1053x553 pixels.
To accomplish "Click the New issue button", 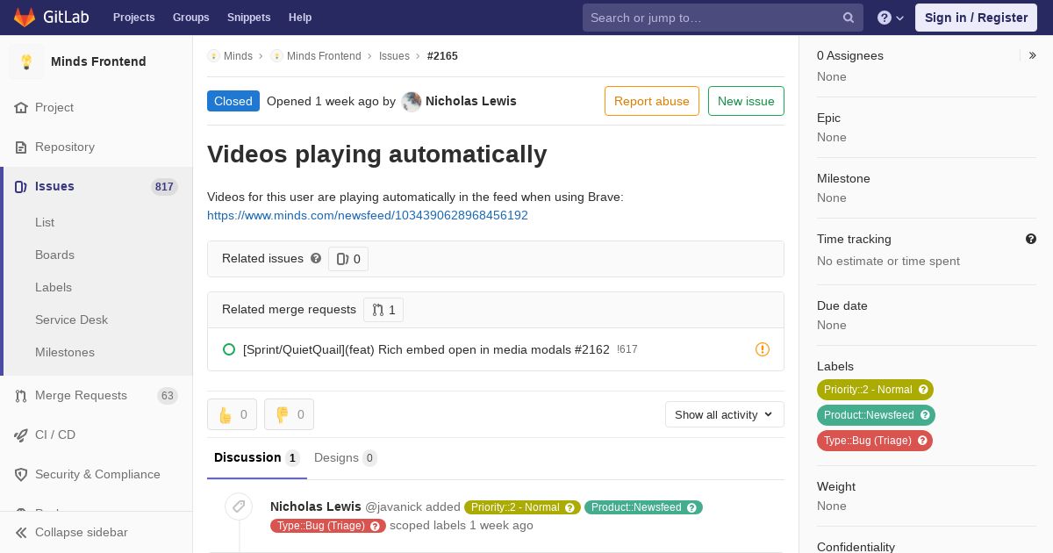I will [x=746, y=101].
